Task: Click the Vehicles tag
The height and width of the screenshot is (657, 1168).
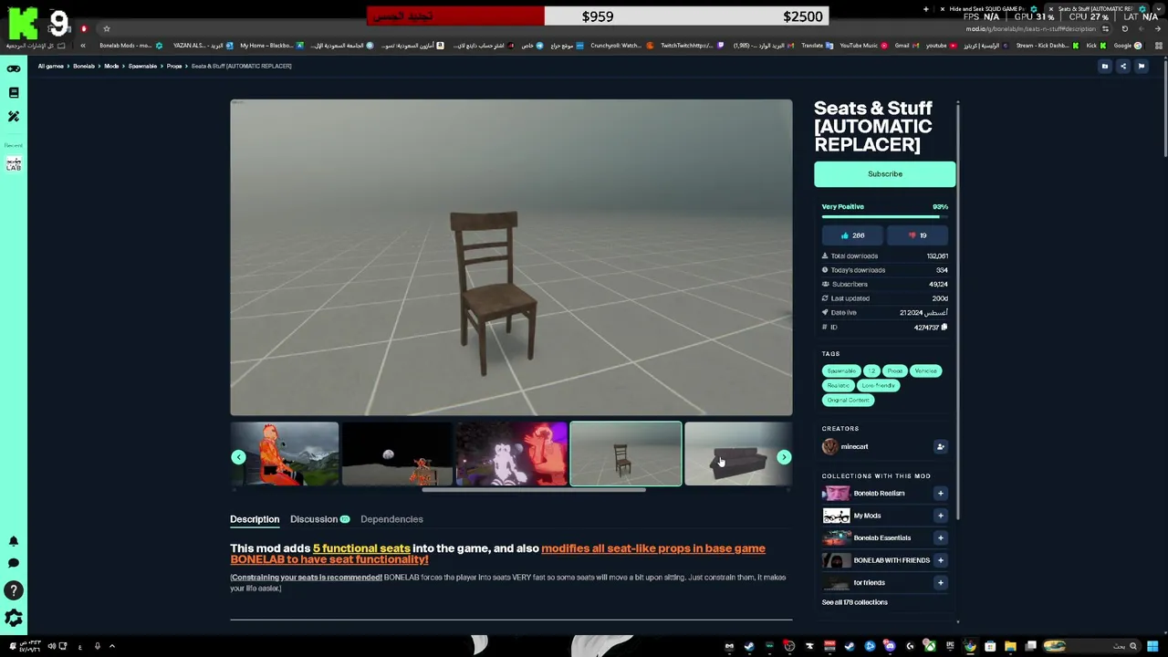Action: pos(925,370)
